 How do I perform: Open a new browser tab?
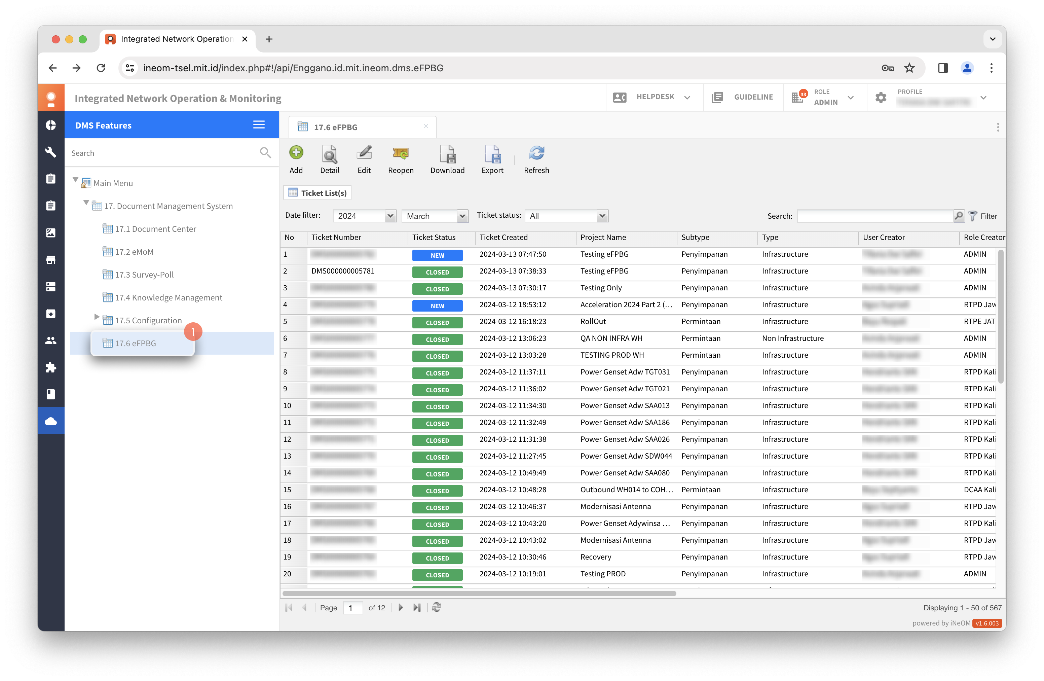coord(269,39)
